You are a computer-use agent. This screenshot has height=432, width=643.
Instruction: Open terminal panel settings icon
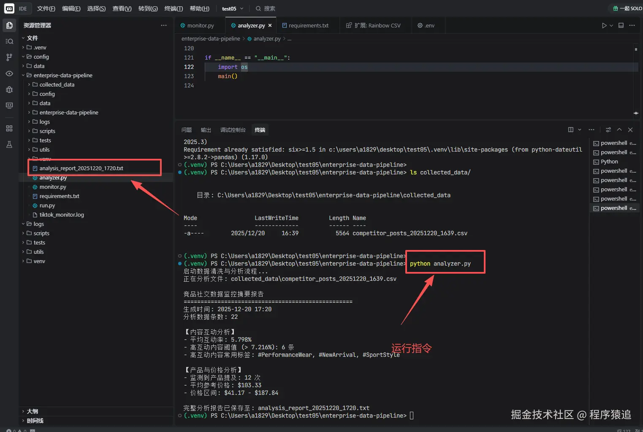tap(608, 130)
